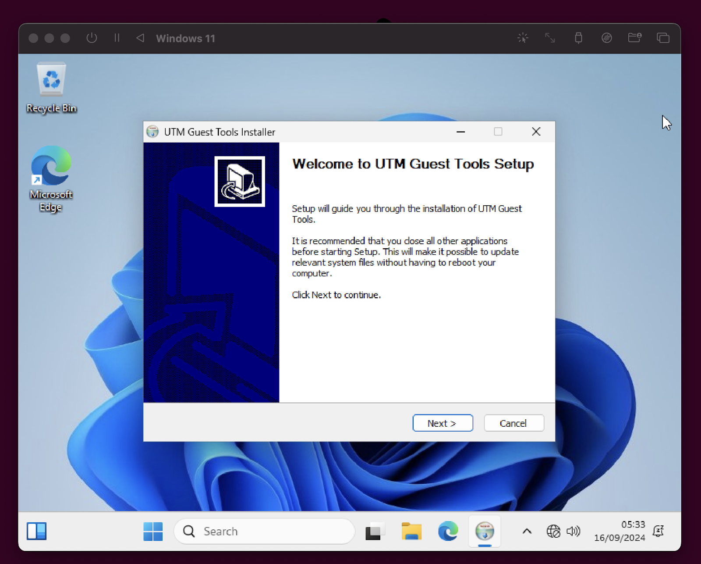Open the USB devices toolbar icon

click(x=578, y=38)
